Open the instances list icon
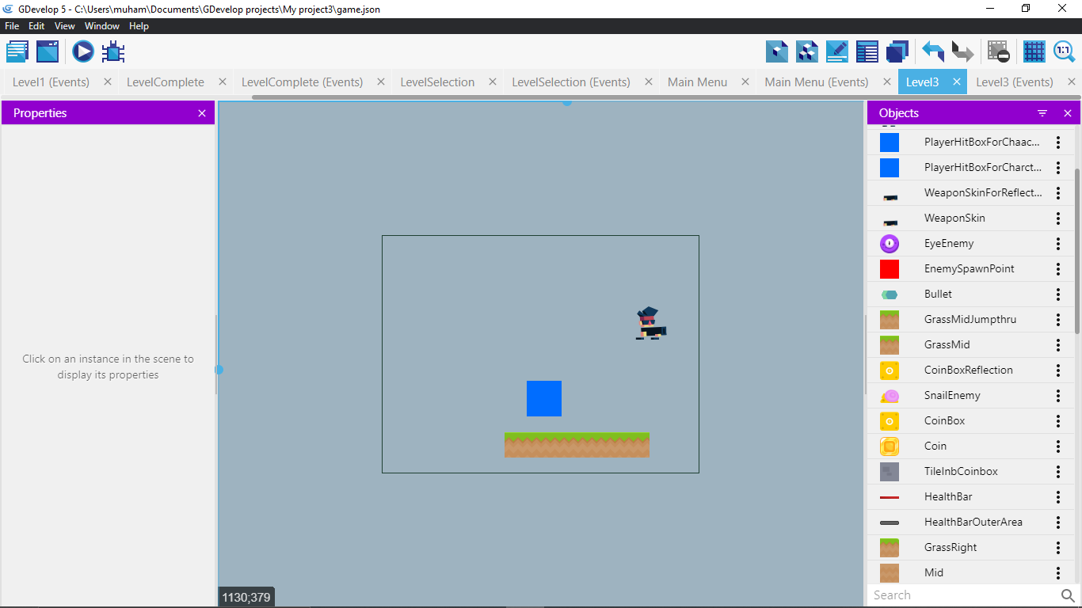Viewport: 1082px width, 608px height. [867, 51]
